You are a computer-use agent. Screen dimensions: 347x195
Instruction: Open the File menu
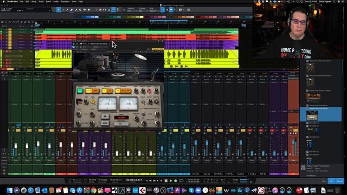pyautogui.click(x=22, y=2)
